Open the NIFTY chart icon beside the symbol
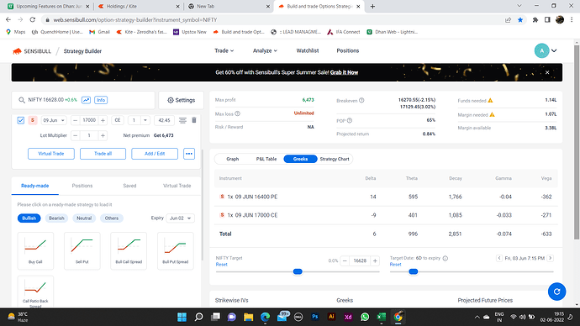Image resolution: width=580 pixels, height=326 pixels. (x=86, y=100)
